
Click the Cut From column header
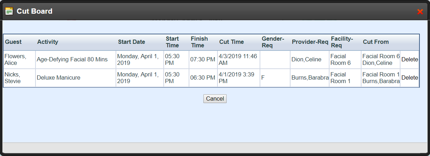tap(376, 42)
